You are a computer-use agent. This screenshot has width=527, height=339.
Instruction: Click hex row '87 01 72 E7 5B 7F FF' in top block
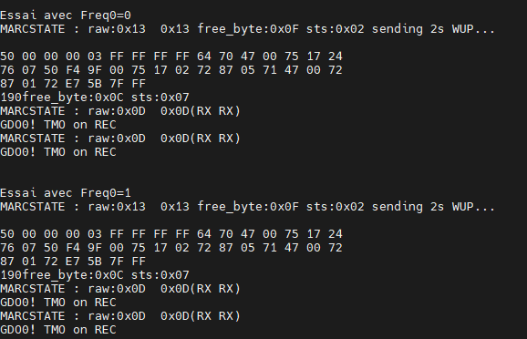[x=73, y=84]
